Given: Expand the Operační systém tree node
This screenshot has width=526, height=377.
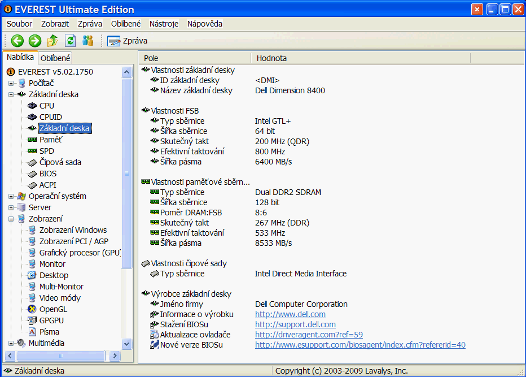Looking at the screenshot, I should [x=11, y=196].
